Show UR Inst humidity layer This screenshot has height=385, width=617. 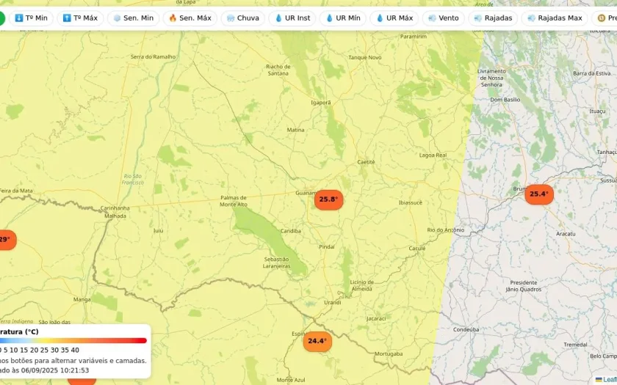(292, 18)
